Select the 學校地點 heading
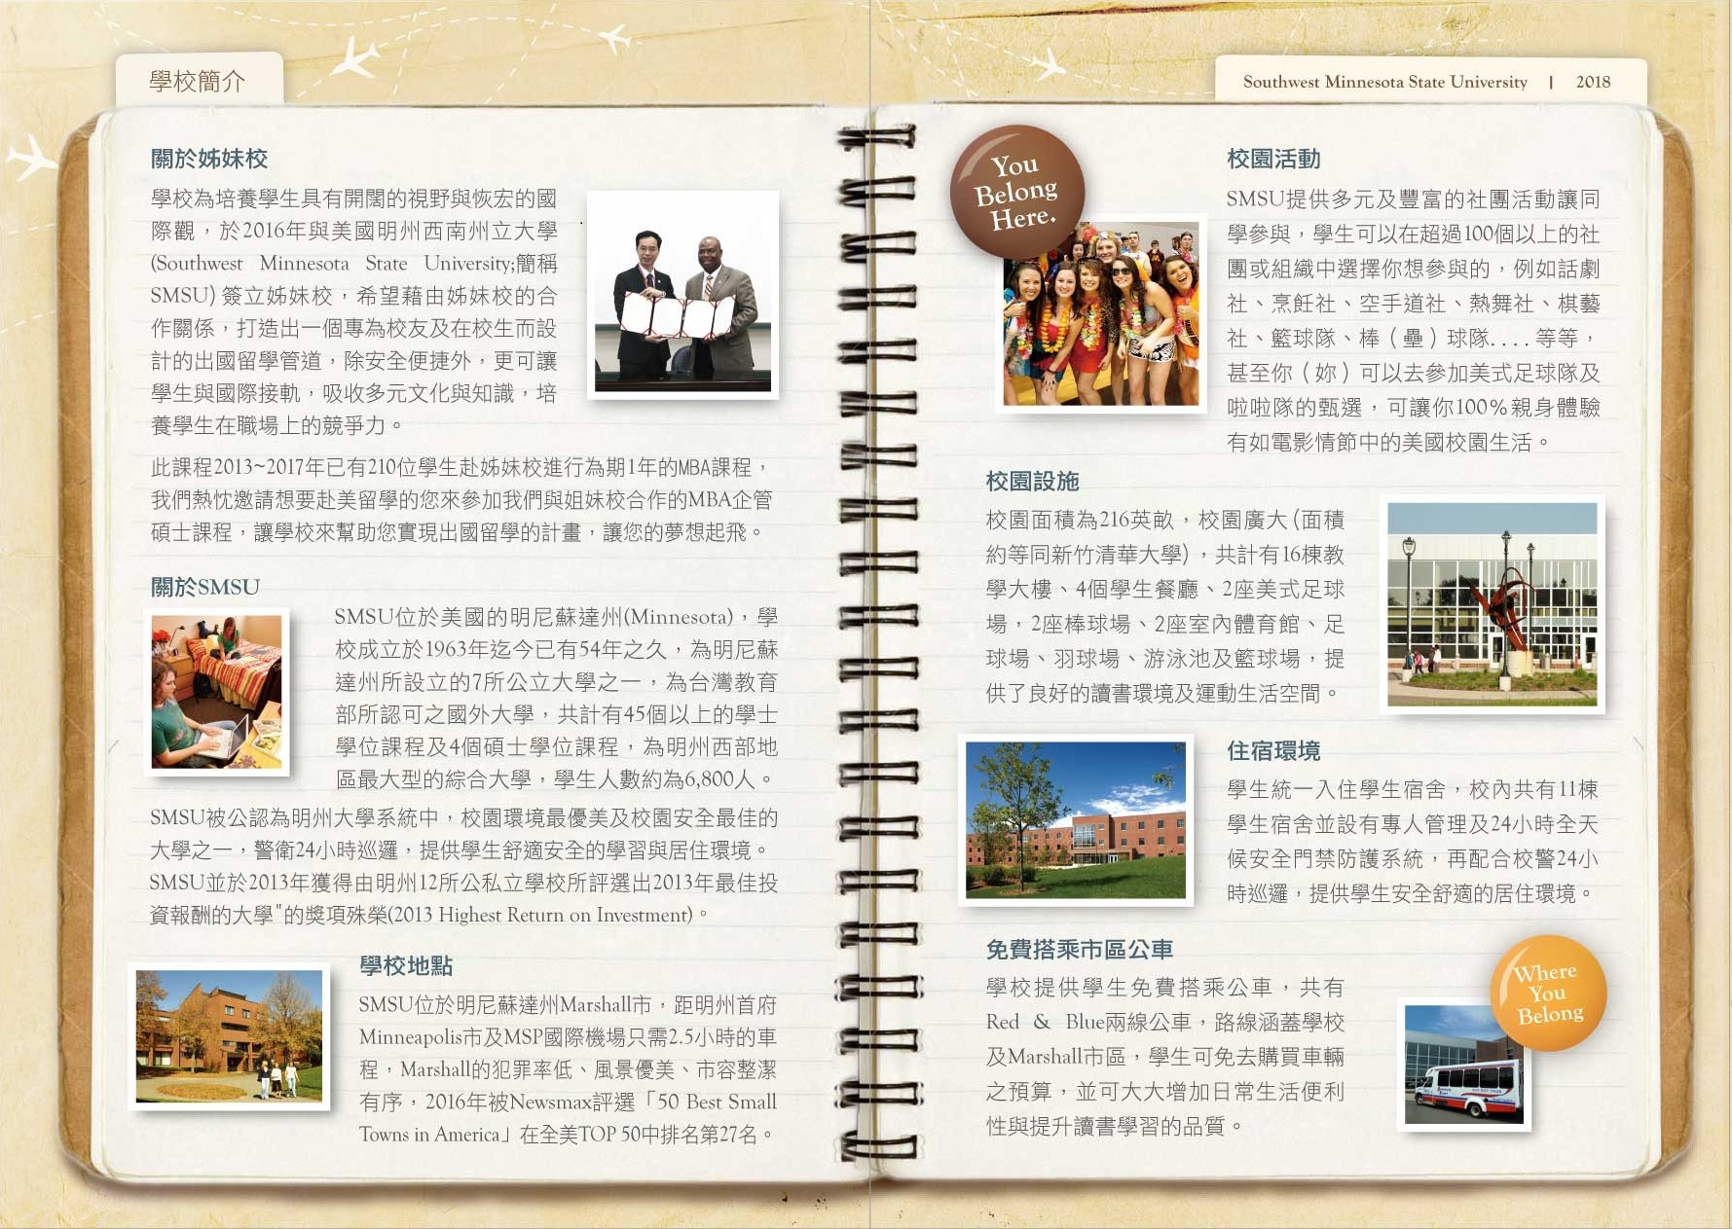 click(406, 965)
